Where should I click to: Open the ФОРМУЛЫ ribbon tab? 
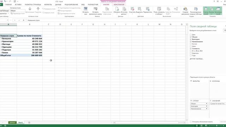coord(48,5)
